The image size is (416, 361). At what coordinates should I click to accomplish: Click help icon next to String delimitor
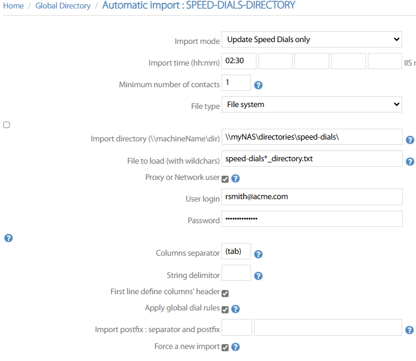[x=258, y=276]
